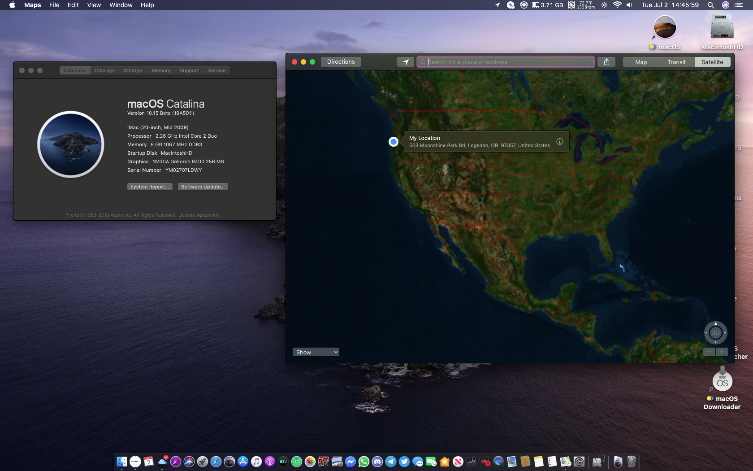The height and width of the screenshot is (471, 753).
Task: Zoom out the map with the minus button
Action: click(709, 352)
